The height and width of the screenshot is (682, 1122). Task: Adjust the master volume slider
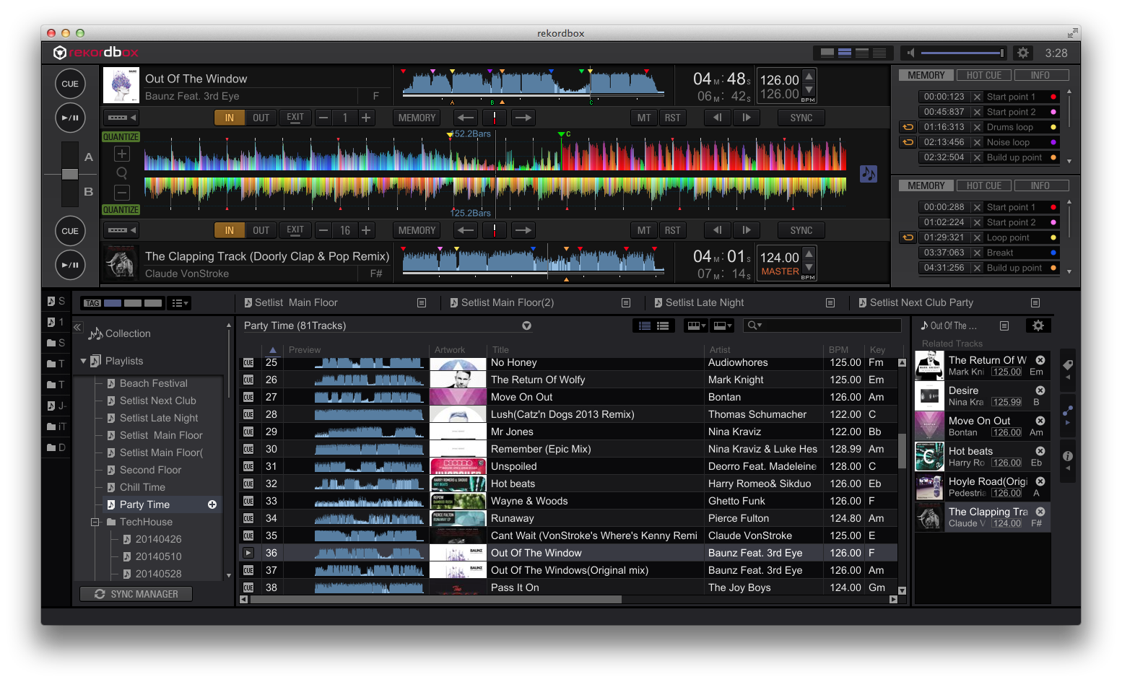coord(961,53)
